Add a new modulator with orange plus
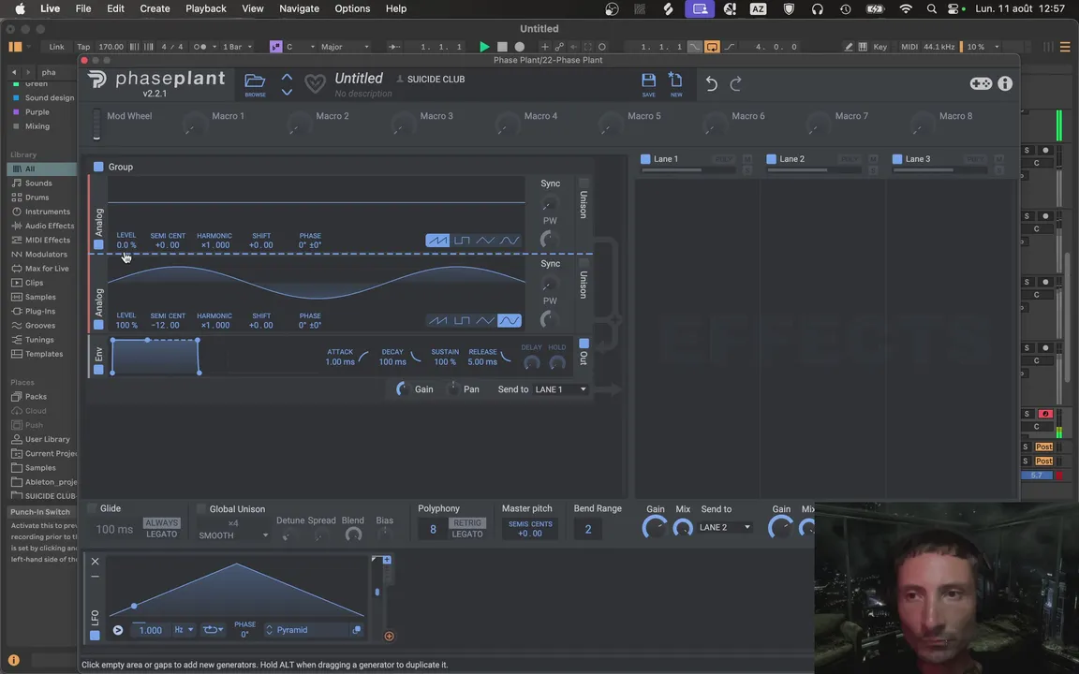Screen dimensions: 1079x674 (x=389, y=637)
